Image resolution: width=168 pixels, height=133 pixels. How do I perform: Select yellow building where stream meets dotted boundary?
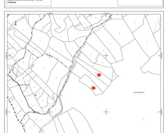tap(47, 113)
